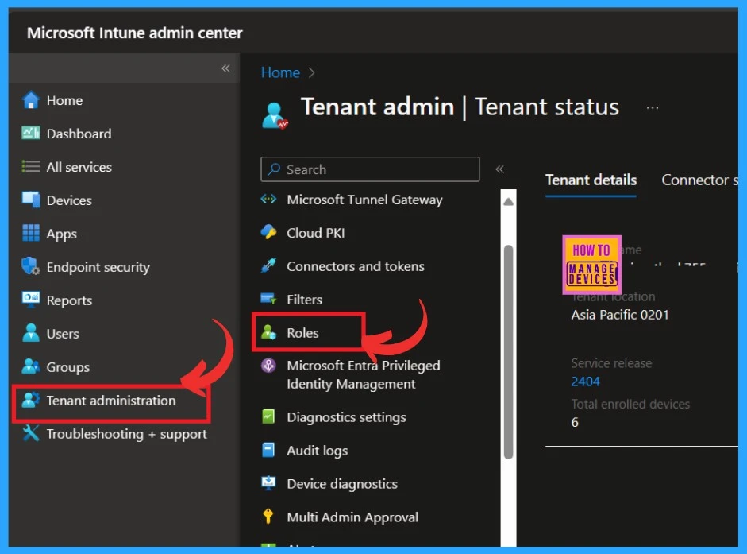Click the 'Total enrolled devices' label
This screenshot has width=747, height=554.
coord(630,404)
